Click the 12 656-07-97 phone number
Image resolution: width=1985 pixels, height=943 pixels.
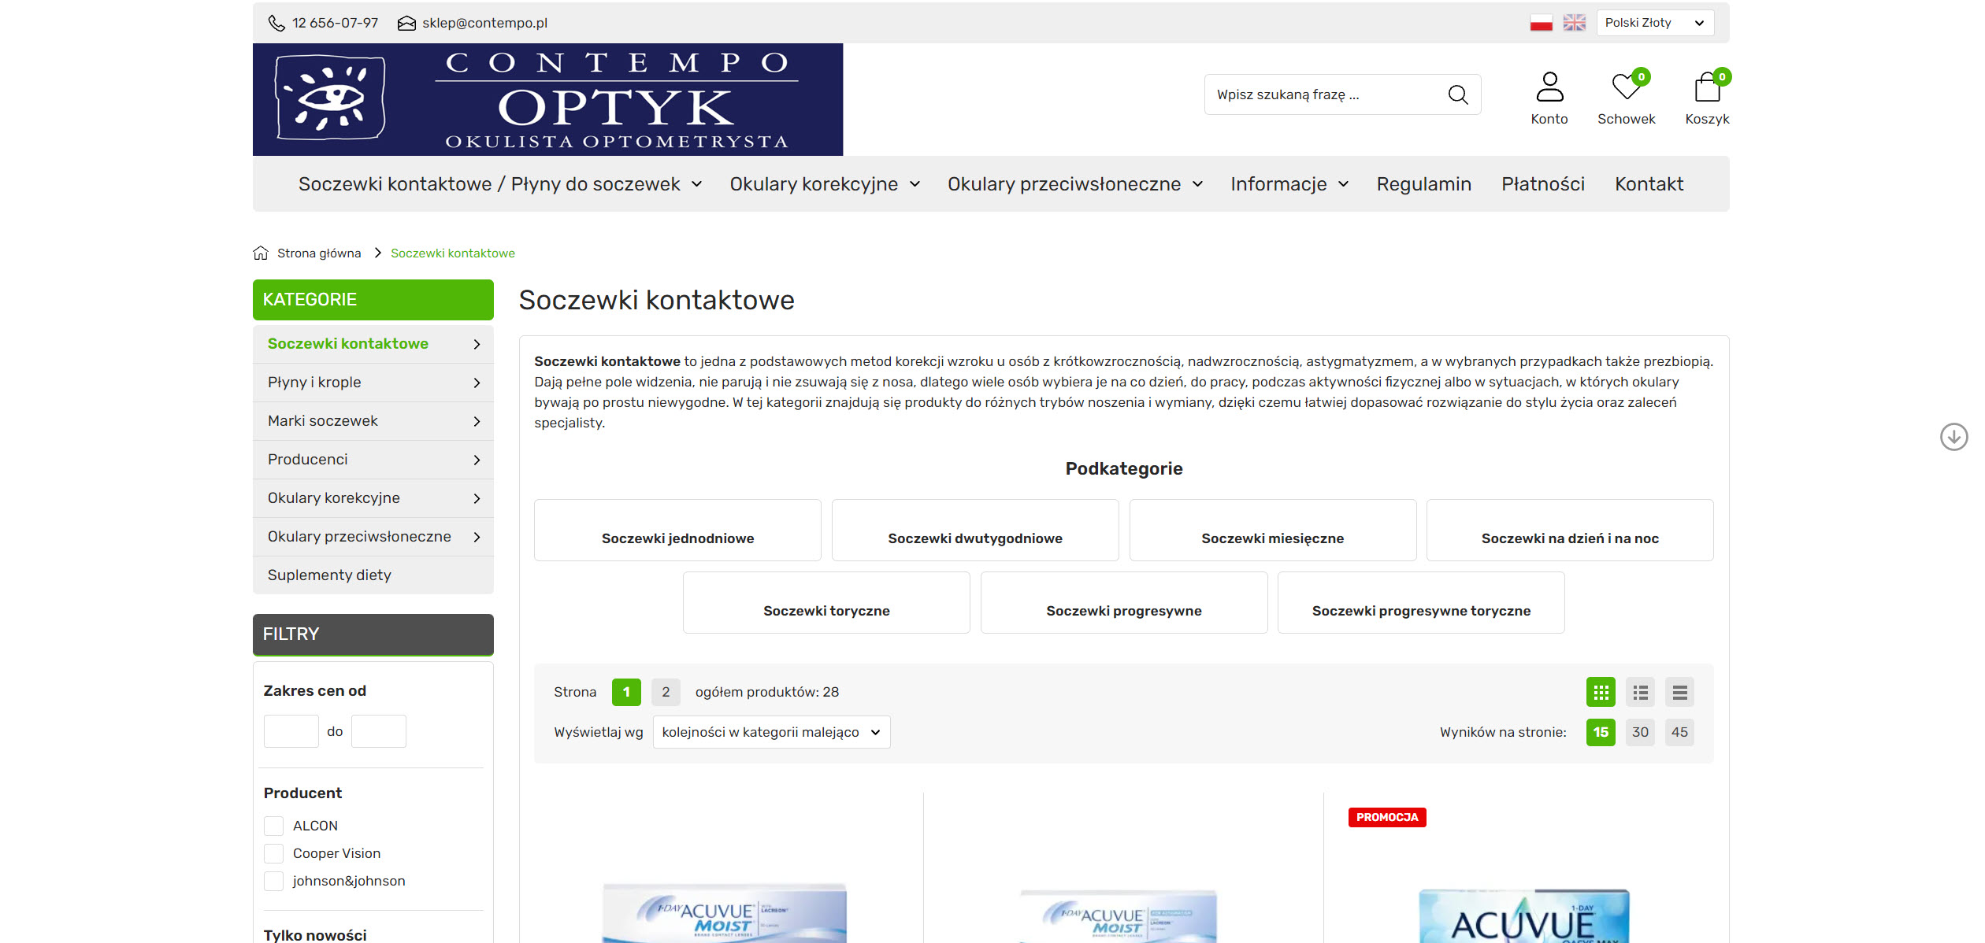tap(335, 23)
